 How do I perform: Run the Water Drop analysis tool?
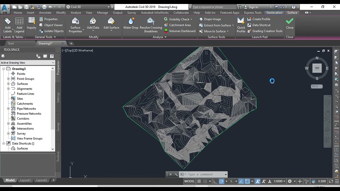[131, 23]
